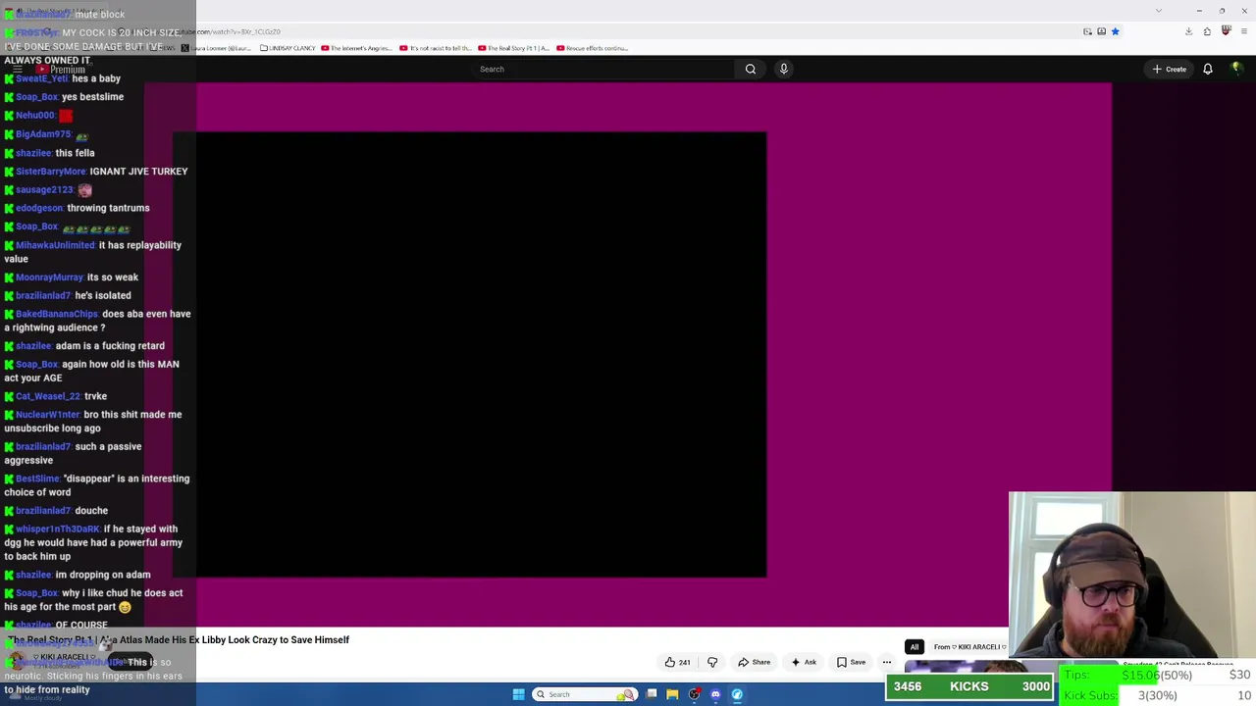Open the taskbar icon with red badge
The height and width of the screenshot is (706, 1256).
(x=694, y=694)
